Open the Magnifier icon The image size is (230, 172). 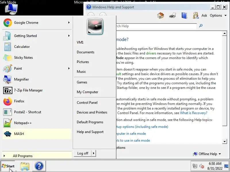pos(7,79)
